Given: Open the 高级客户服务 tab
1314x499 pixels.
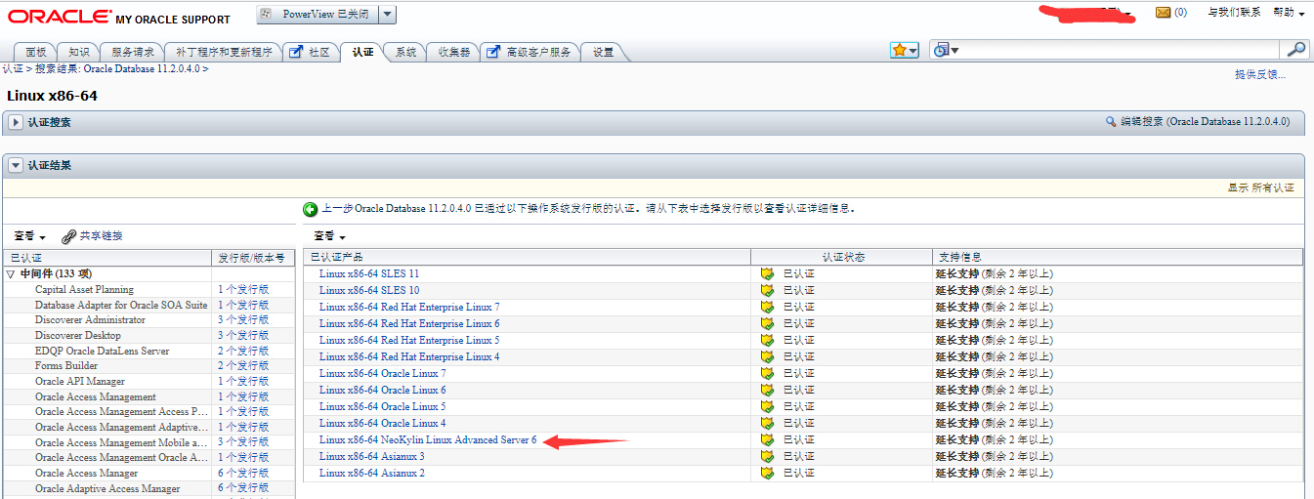Looking at the screenshot, I should point(530,52).
